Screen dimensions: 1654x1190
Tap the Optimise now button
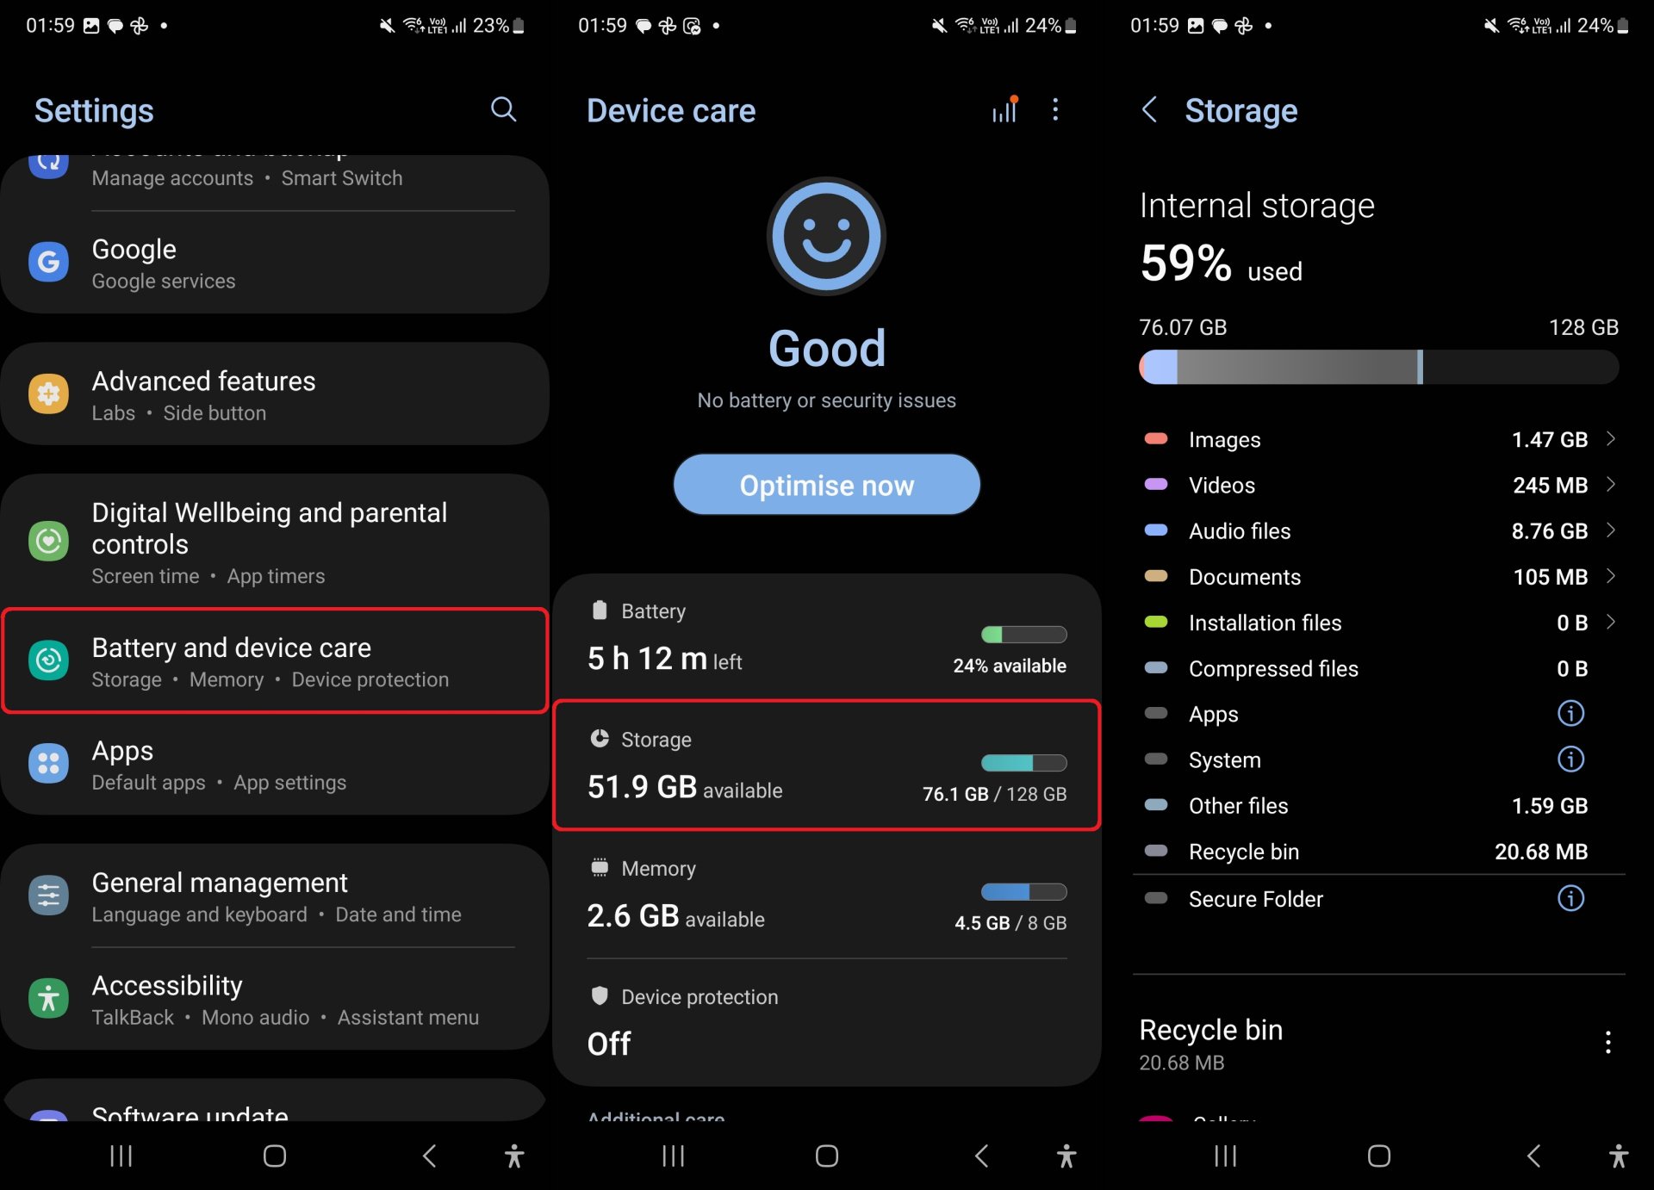[x=828, y=486]
